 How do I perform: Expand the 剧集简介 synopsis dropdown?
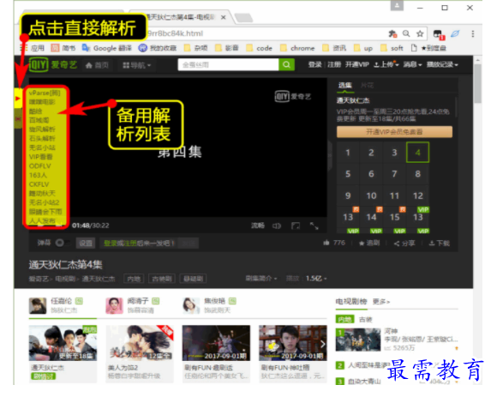pos(261,279)
